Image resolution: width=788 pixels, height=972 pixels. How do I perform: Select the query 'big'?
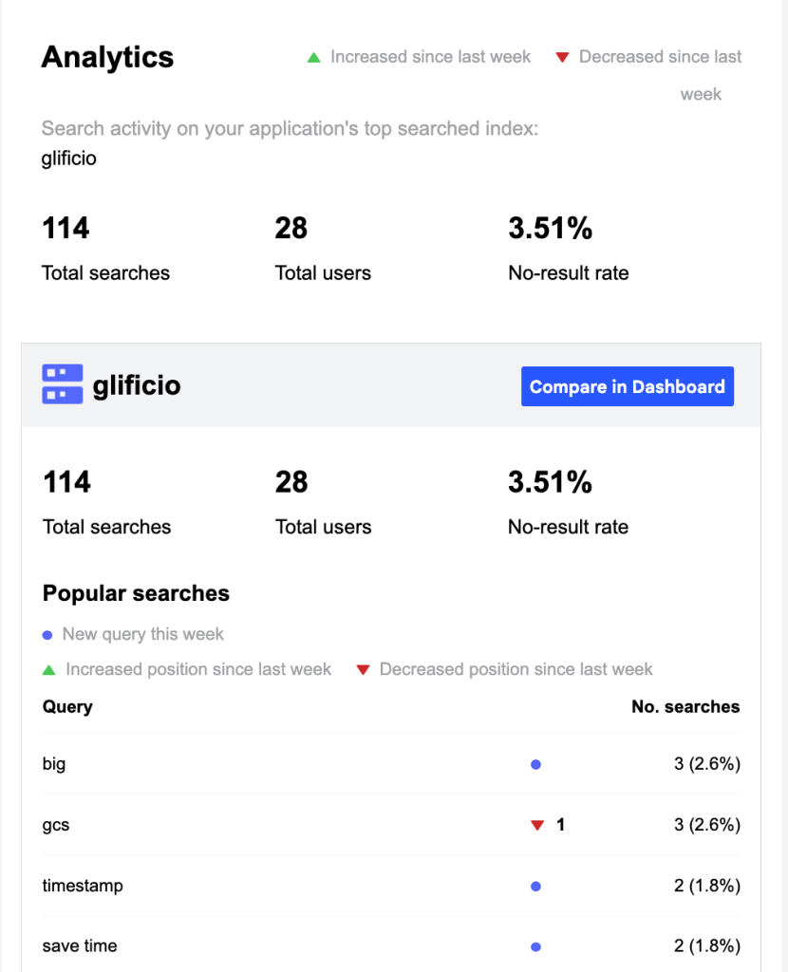(x=54, y=764)
